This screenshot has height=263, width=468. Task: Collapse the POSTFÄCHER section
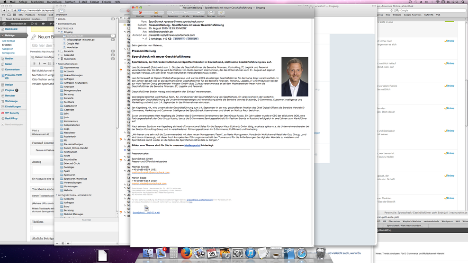[56, 28]
